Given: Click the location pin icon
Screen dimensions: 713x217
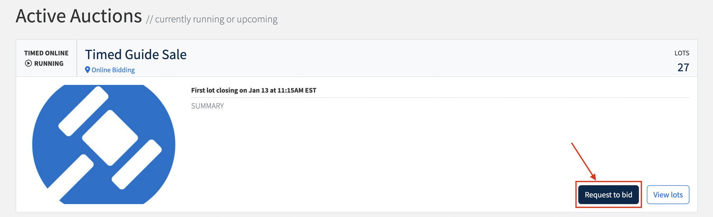Looking at the screenshot, I should [87, 70].
